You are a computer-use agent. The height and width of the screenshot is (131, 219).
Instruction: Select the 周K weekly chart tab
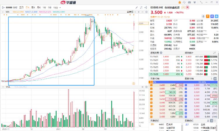33,8
